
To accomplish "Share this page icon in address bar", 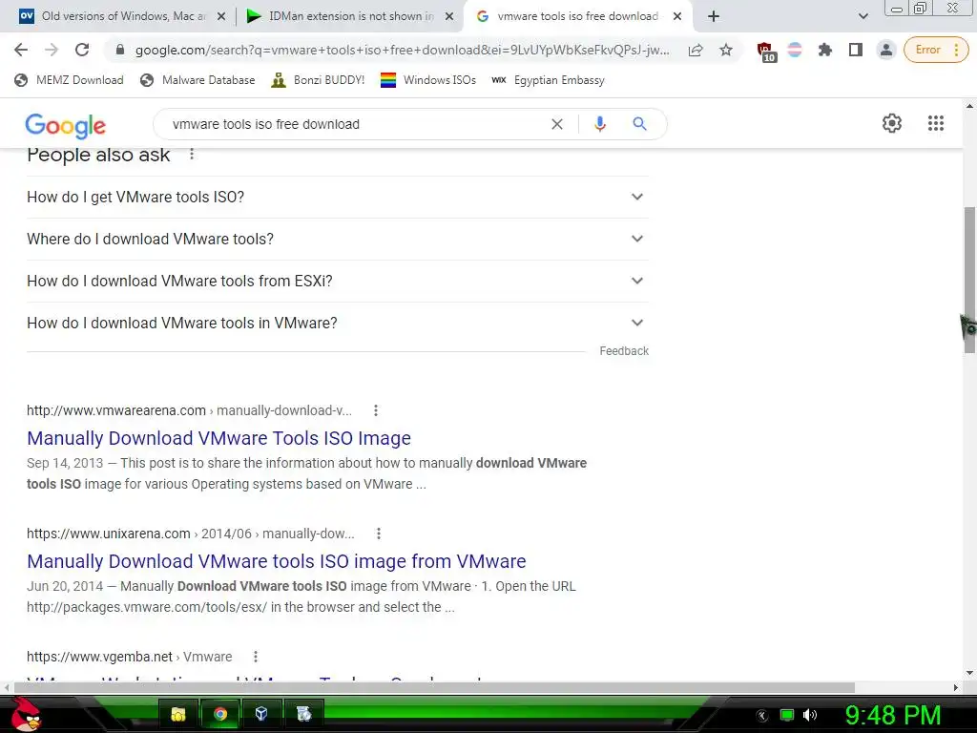I will (696, 50).
